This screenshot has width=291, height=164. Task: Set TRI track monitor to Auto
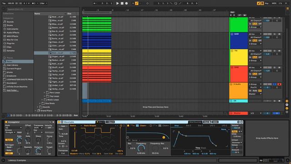(255, 57)
